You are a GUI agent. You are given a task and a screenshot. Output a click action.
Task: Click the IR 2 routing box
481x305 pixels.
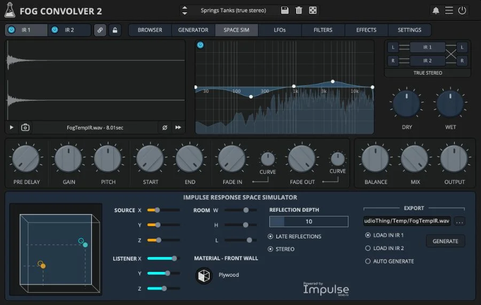click(428, 61)
